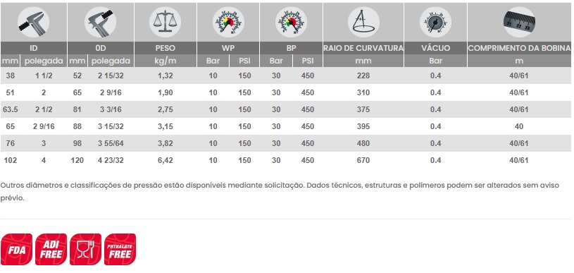This screenshot has height=273, width=574.
Task: Click the ID caliper icon
Action: (34, 22)
